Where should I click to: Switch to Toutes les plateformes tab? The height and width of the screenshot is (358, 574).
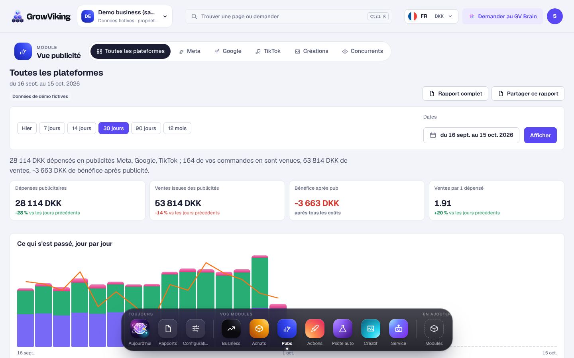click(130, 51)
